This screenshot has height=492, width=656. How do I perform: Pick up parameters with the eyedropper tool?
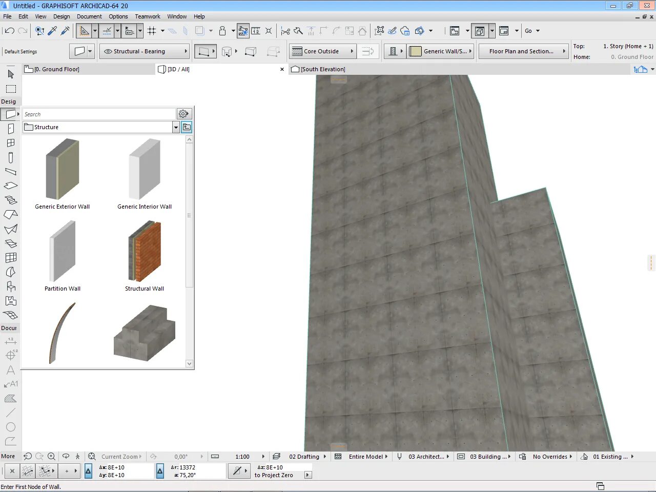(52, 31)
